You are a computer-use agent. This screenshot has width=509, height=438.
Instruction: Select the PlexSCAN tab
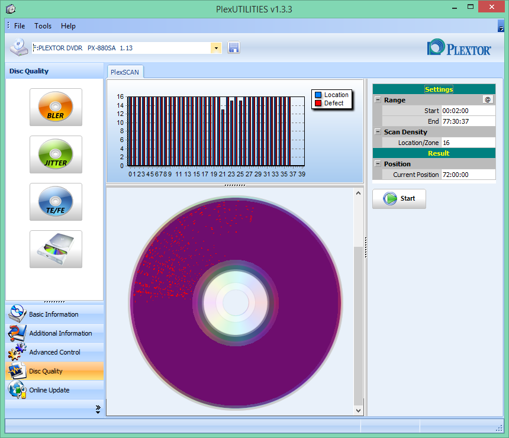125,72
